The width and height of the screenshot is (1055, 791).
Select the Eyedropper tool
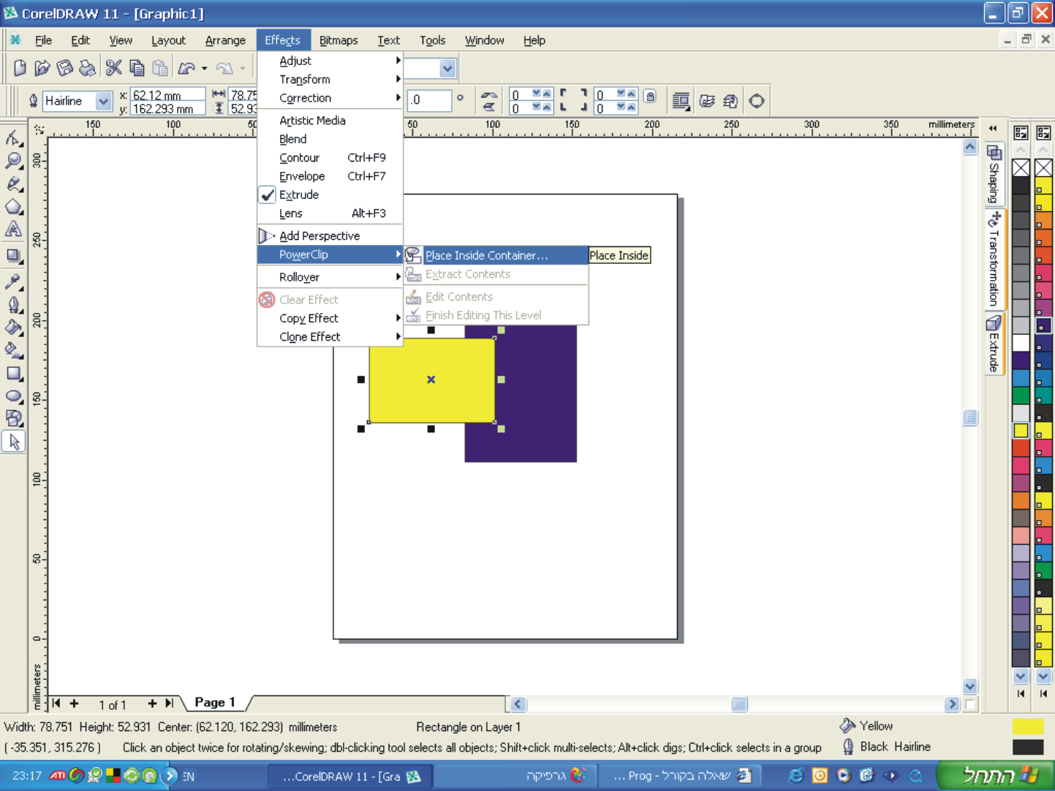point(13,281)
